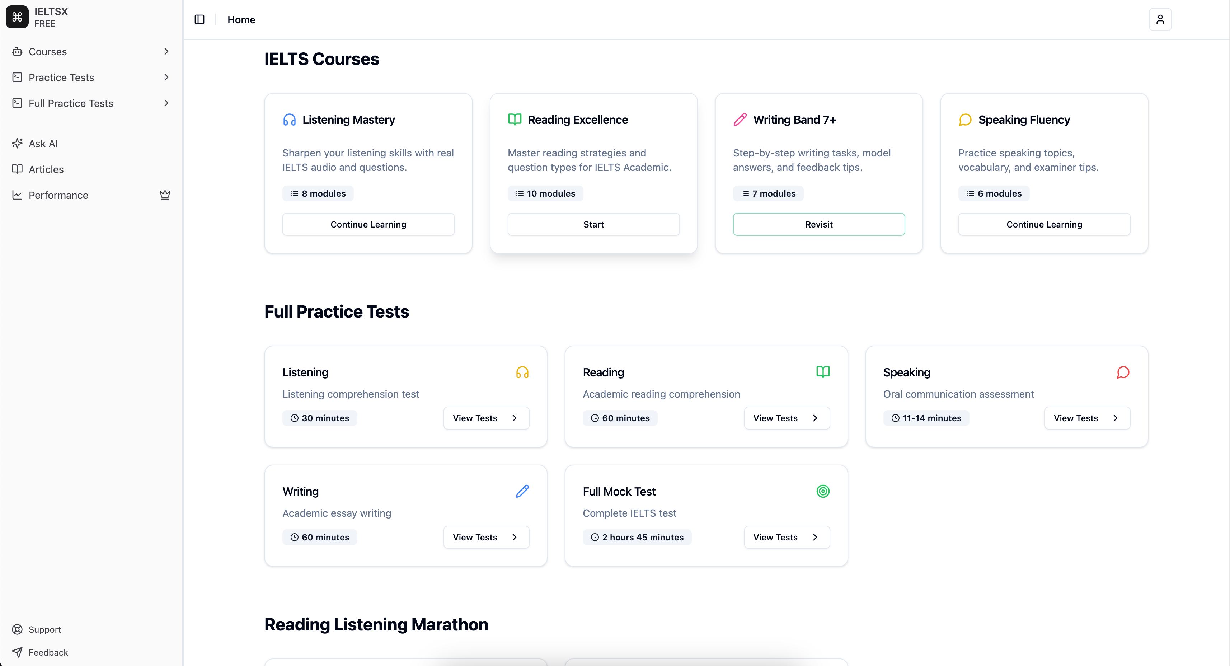Click the crown icon beside Performance
The image size is (1230, 666).
pos(165,195)
